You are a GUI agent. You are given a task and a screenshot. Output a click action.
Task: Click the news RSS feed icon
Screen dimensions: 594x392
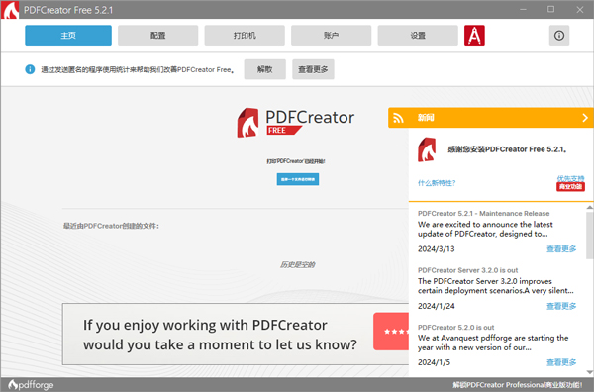tap(398, 118)
